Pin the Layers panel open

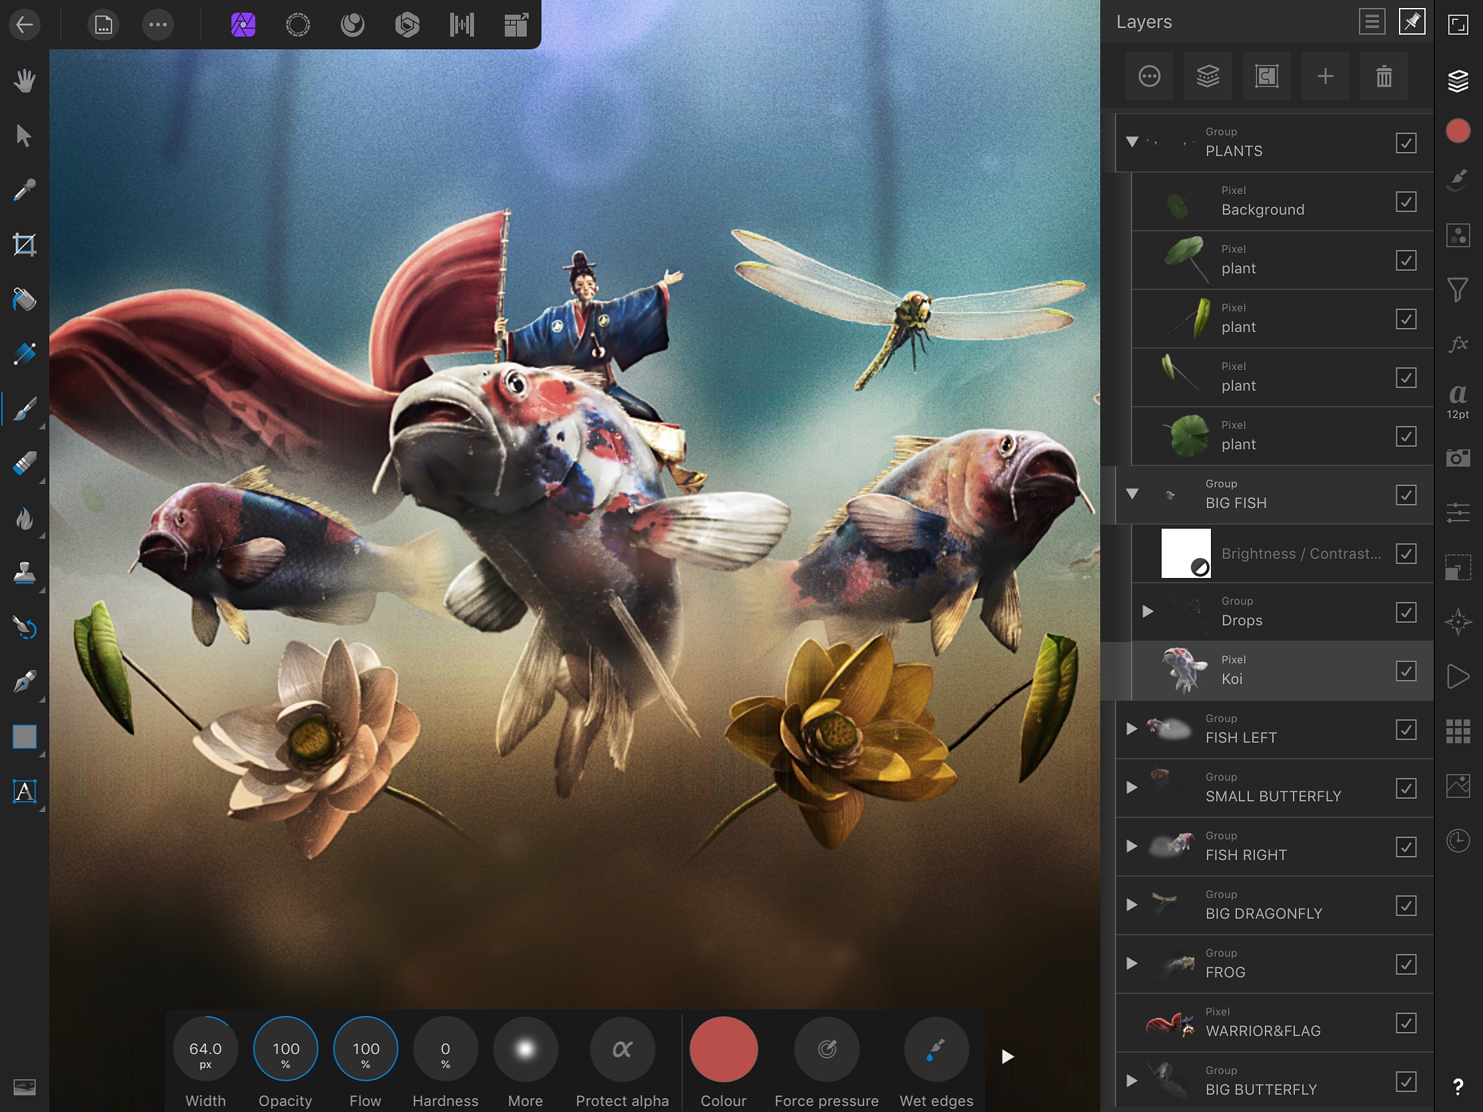tap(1412, 22)
